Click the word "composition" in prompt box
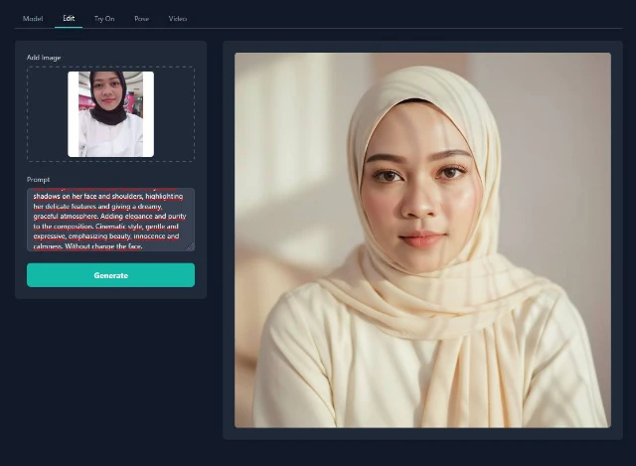636x466 pixels. [77, 227]
